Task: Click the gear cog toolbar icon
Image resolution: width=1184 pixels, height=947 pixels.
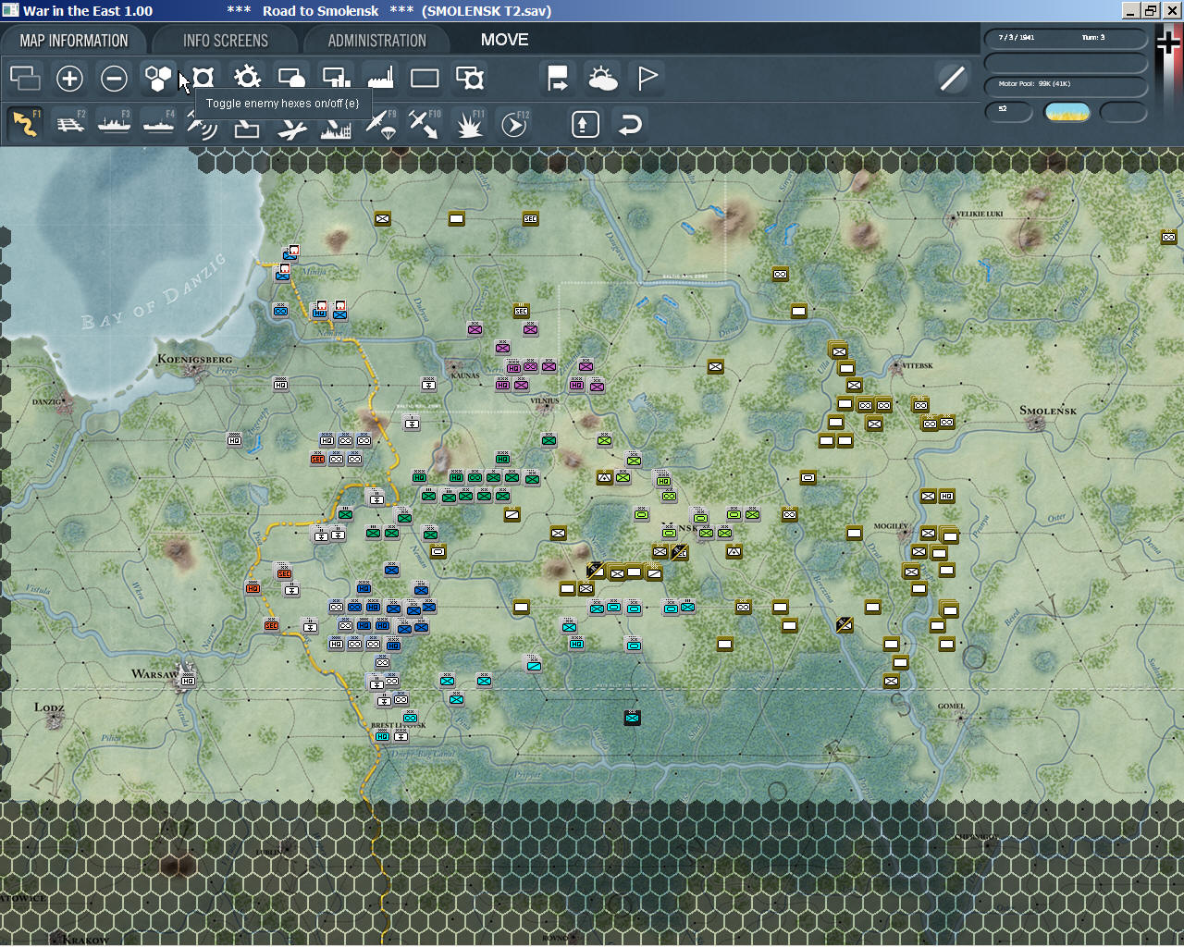Action: tap(247, 79)
